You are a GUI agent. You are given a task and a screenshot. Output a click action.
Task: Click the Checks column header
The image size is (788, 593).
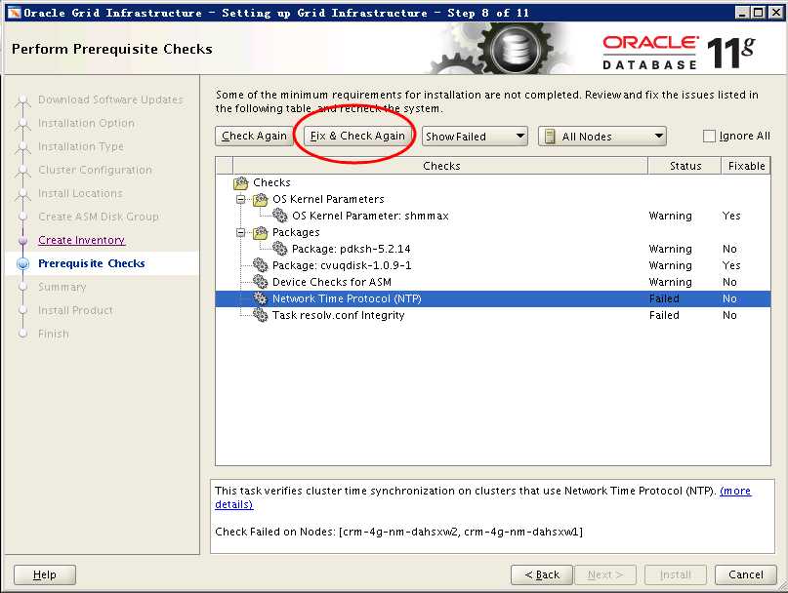point(440,166)
